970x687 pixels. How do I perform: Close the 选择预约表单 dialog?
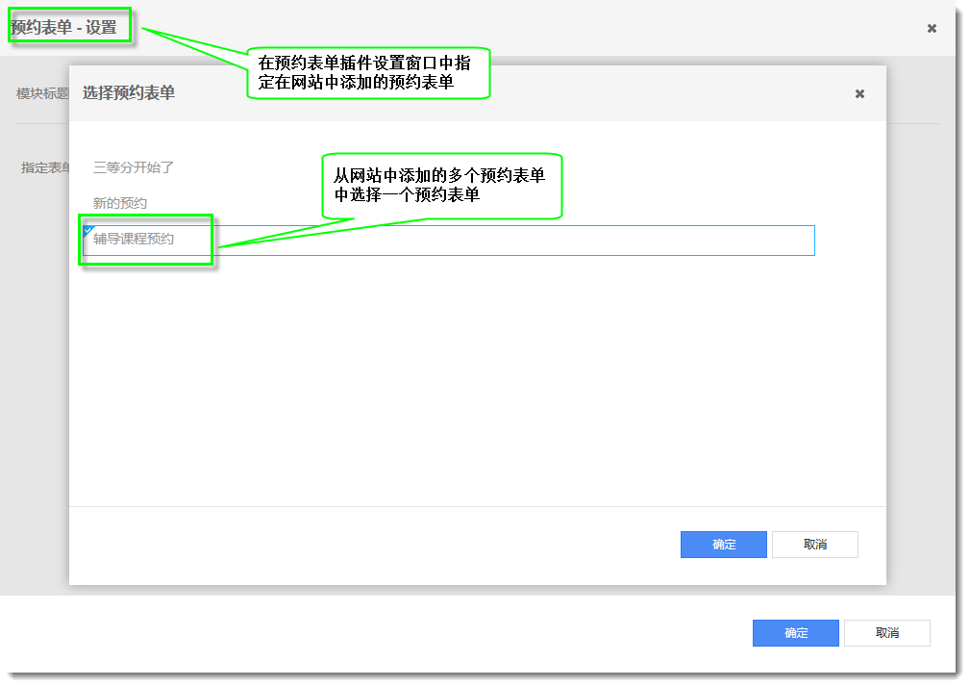(x=859, y=93)
